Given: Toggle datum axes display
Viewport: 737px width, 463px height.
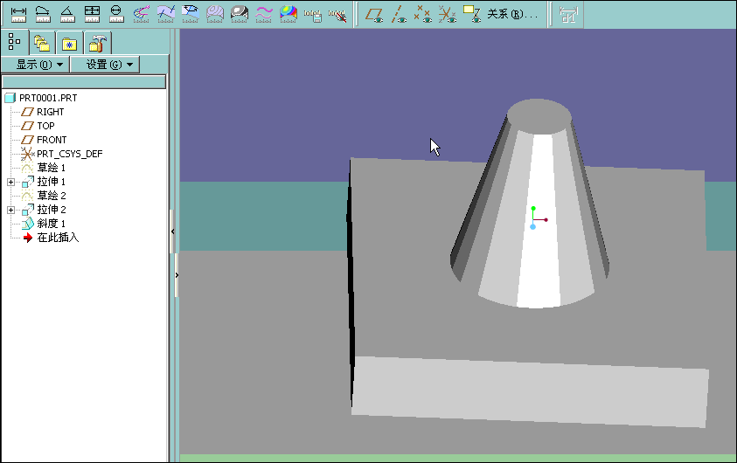Looking at the screenshot, I should tap(398, 13).
